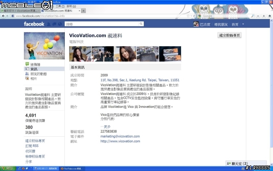Click the Facebook search input field
The height and width of the screenshot is (171, 273).
[102, 24]
